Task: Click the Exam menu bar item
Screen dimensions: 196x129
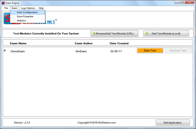Action: [x=15, y=8]
